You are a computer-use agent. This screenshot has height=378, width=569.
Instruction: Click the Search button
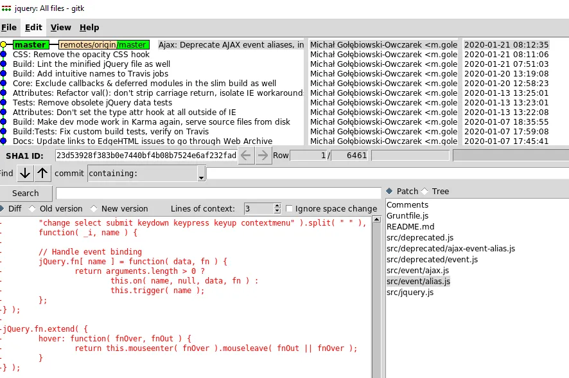(26, 193)
